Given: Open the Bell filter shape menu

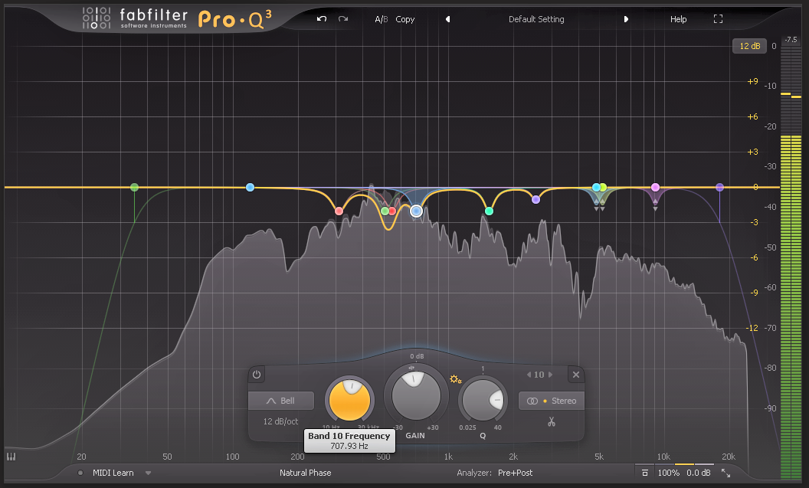Looking at the screenshot, I should [281, 401].
